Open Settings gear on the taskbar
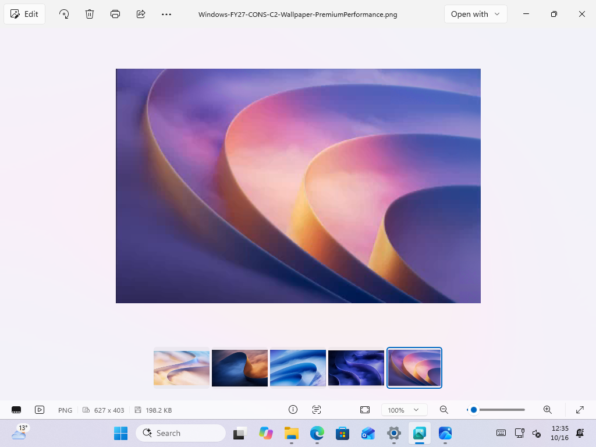Screen dimensions: 596x447 pyautogui.click(x=394, y=433)
